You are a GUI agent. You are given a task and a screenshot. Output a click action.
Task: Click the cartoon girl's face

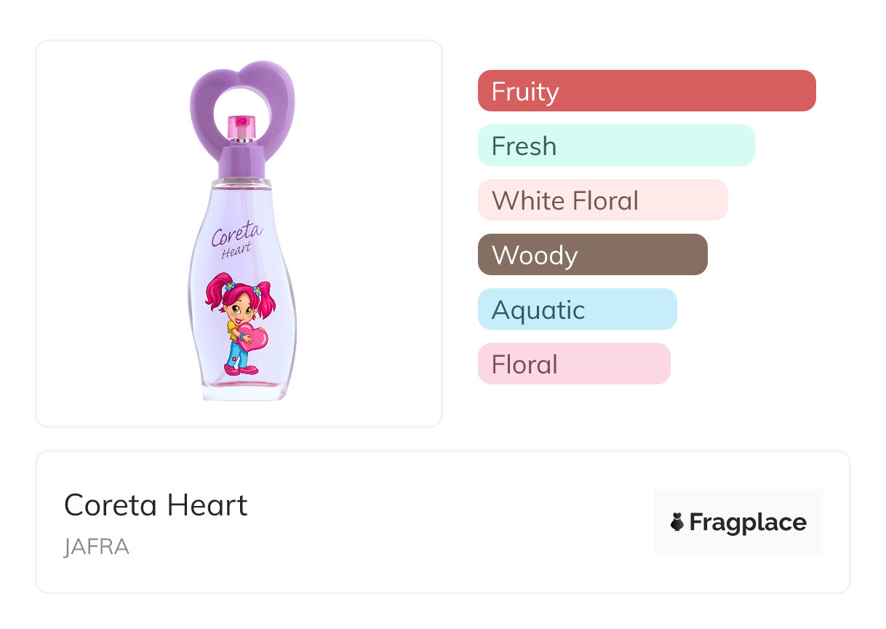(x=240, y=307)
